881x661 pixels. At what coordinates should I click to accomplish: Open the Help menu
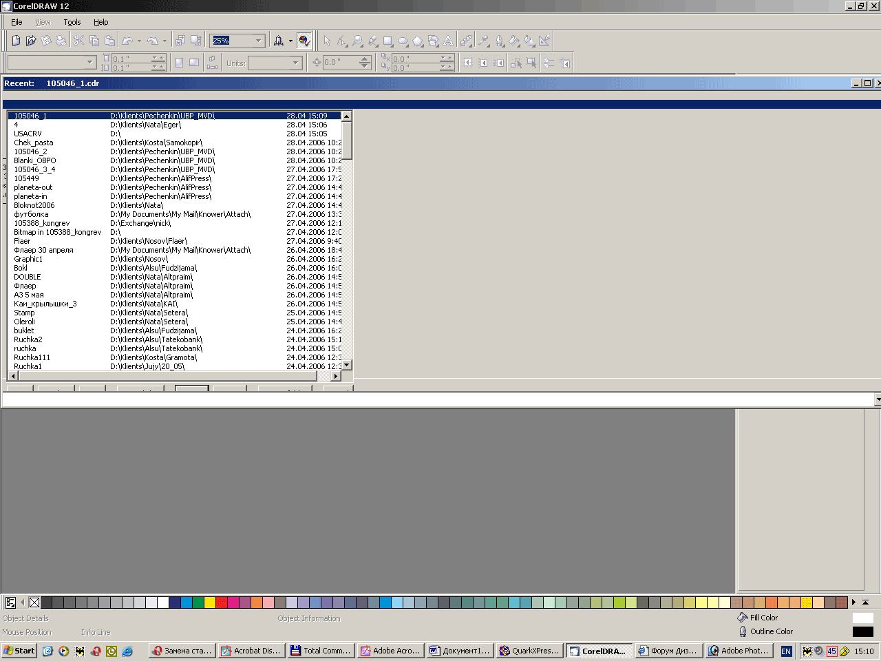[x=101, y=22]
